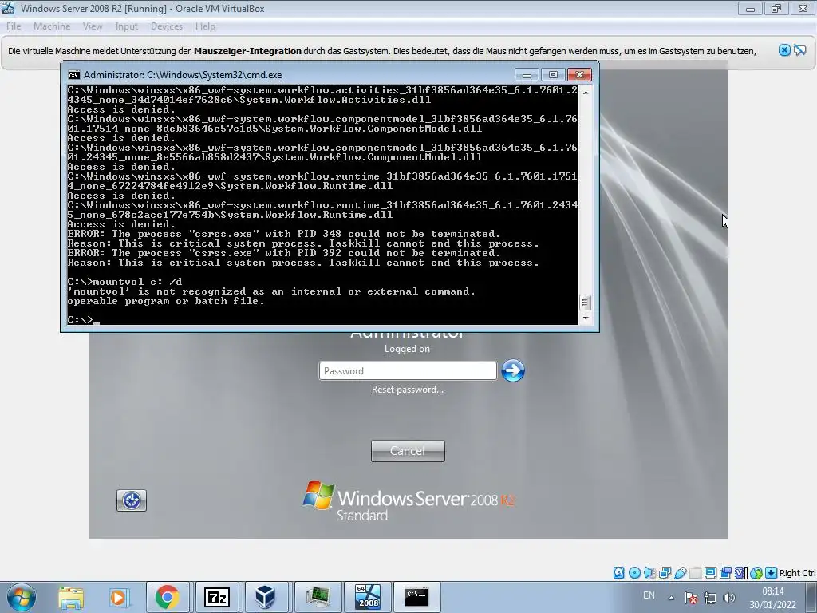
Task: Open the command prompt taskbar button
Action: 416,597
